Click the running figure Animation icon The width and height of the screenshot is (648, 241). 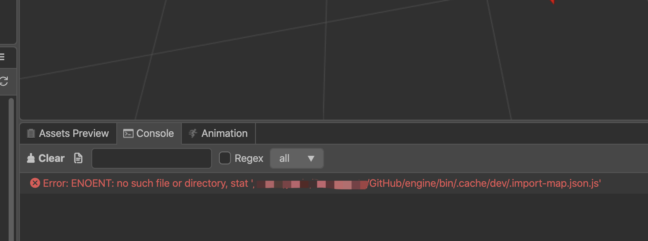(x=193, y=133)
